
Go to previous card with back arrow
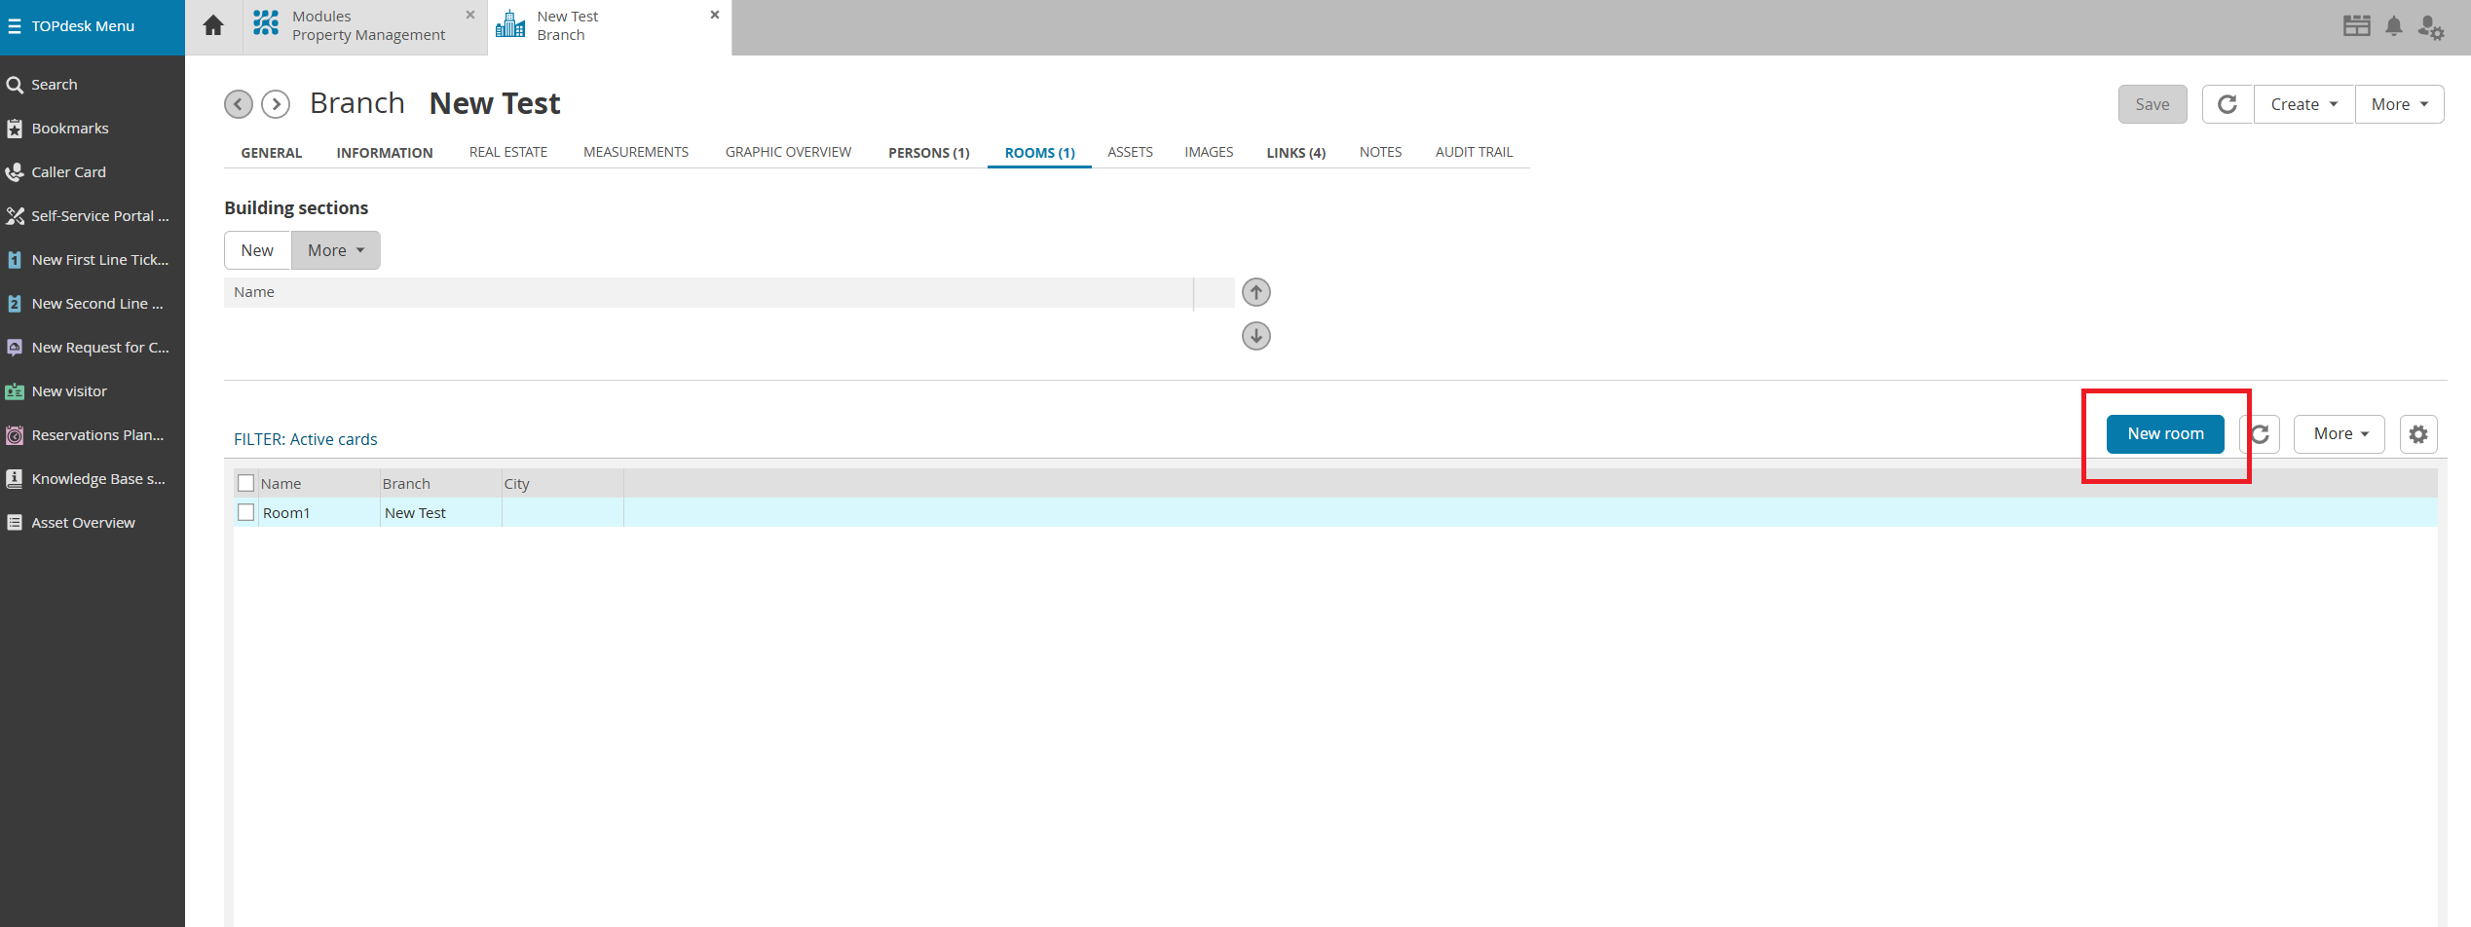tap(239, 104)
